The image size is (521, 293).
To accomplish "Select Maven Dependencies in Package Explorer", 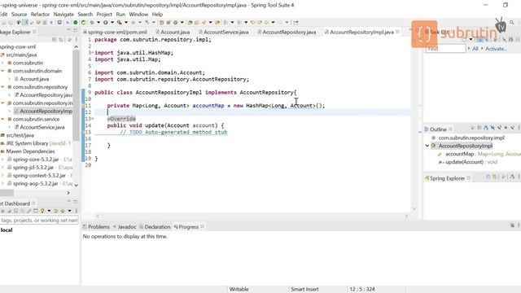I will coord(30,151).
